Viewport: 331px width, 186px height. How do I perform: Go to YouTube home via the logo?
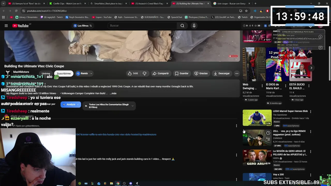[x=20, y=26]
